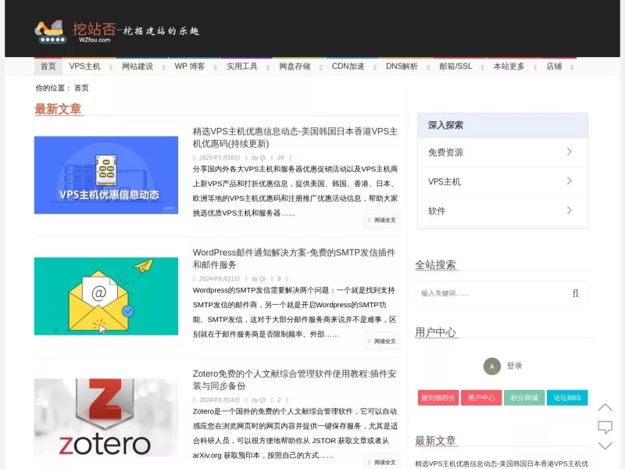Screen dimensions: 625x469
Task: Click date 2024年9月14日 of Zotero article
Action: tap(220, 400)
